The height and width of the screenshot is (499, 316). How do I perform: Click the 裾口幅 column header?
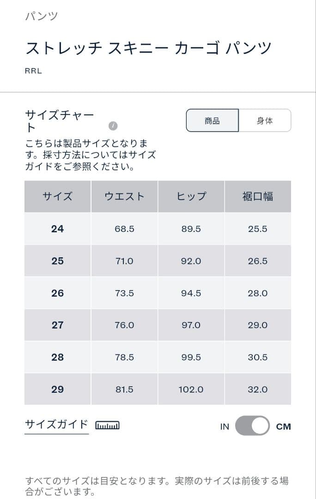pos(258,196)
